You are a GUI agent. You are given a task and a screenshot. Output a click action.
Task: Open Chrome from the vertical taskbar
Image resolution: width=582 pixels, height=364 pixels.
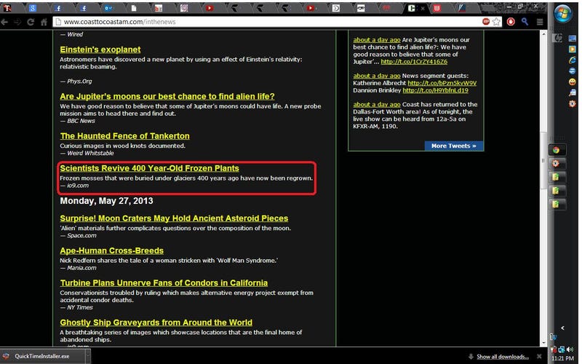pos(557,150)
